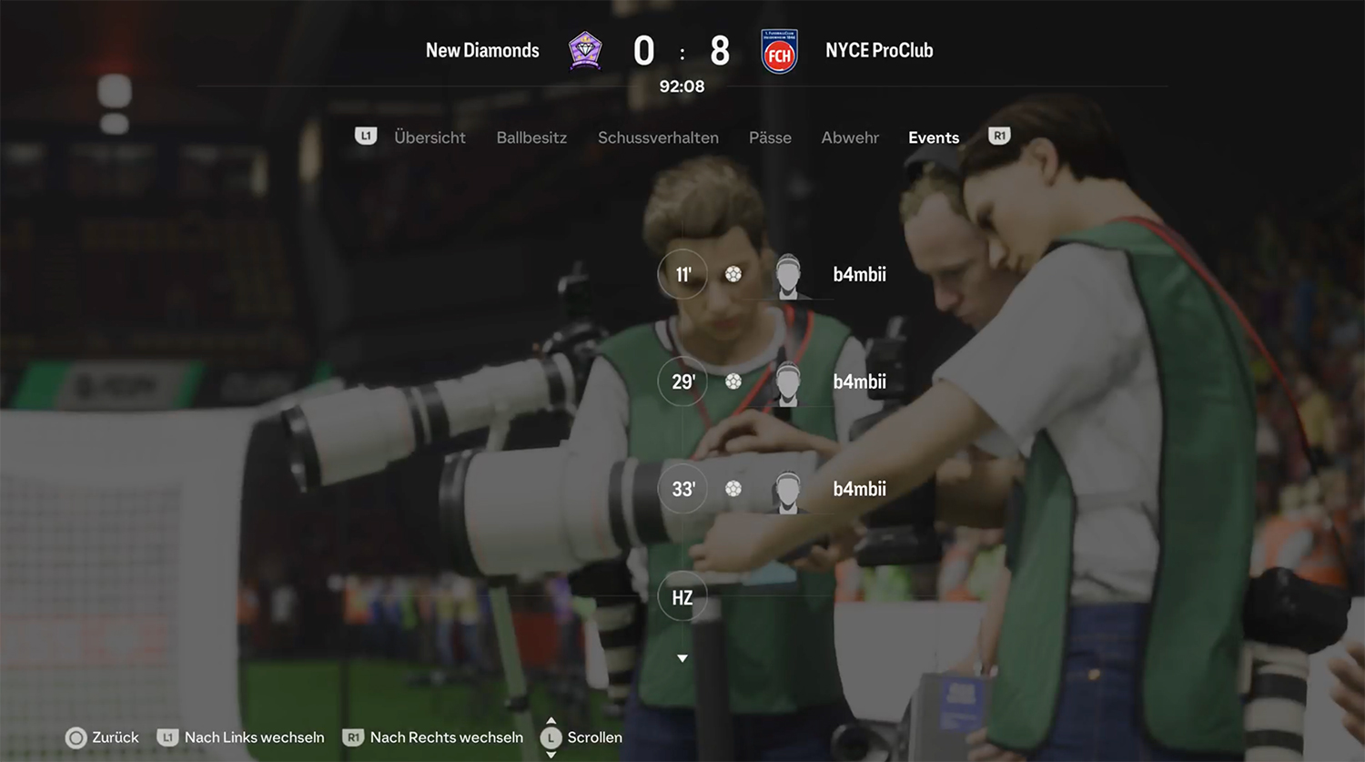The image size is (1365, 762).
Task: Click the HZ halftime marker
Action: pos(682,597)
